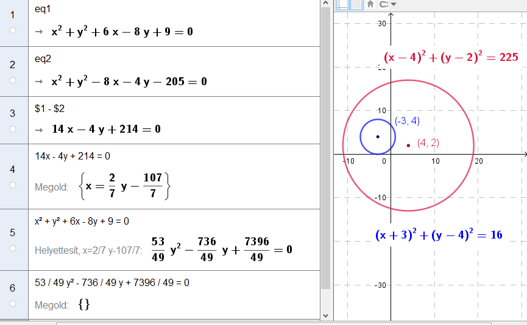Click the eq1 input in row 1
This screenshot has width=527, height=325.
pos(43,11)
